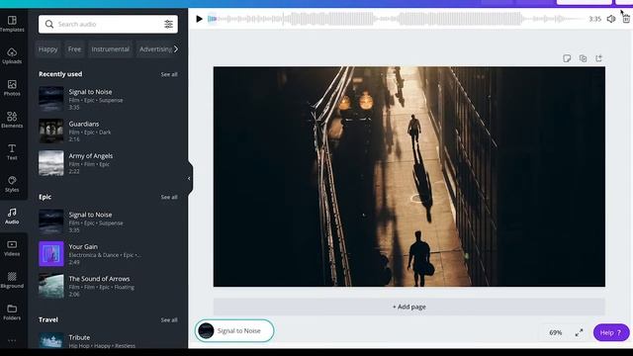Open the Styles sidebar tab

pyautogui.click(x=12, y=184)
